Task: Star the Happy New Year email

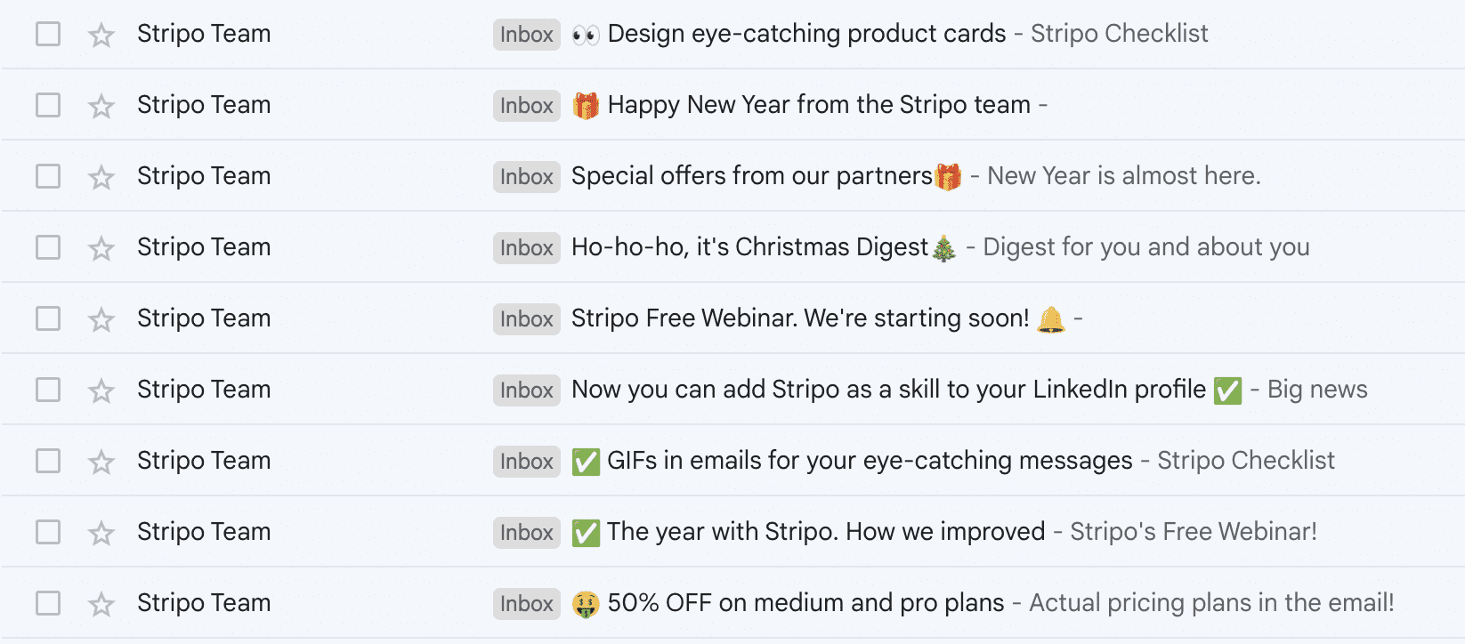Action: click(x=101, y=106)
